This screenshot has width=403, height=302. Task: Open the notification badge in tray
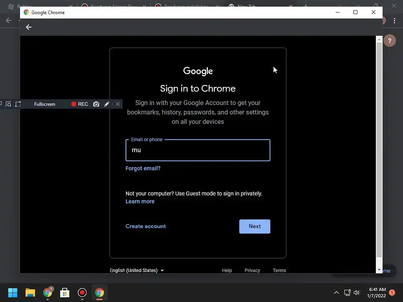point(392,293)
